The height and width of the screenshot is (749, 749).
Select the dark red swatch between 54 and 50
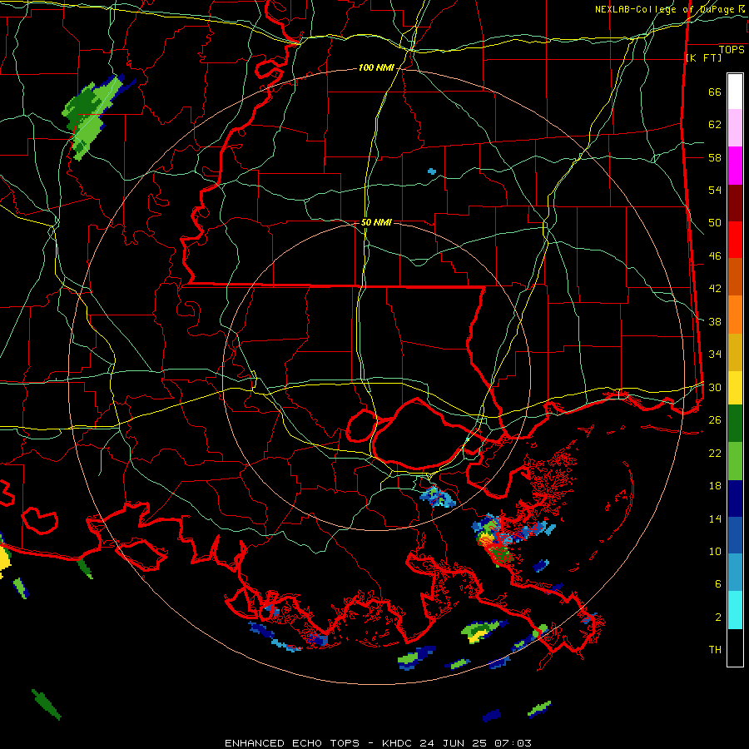click(735, 203)
